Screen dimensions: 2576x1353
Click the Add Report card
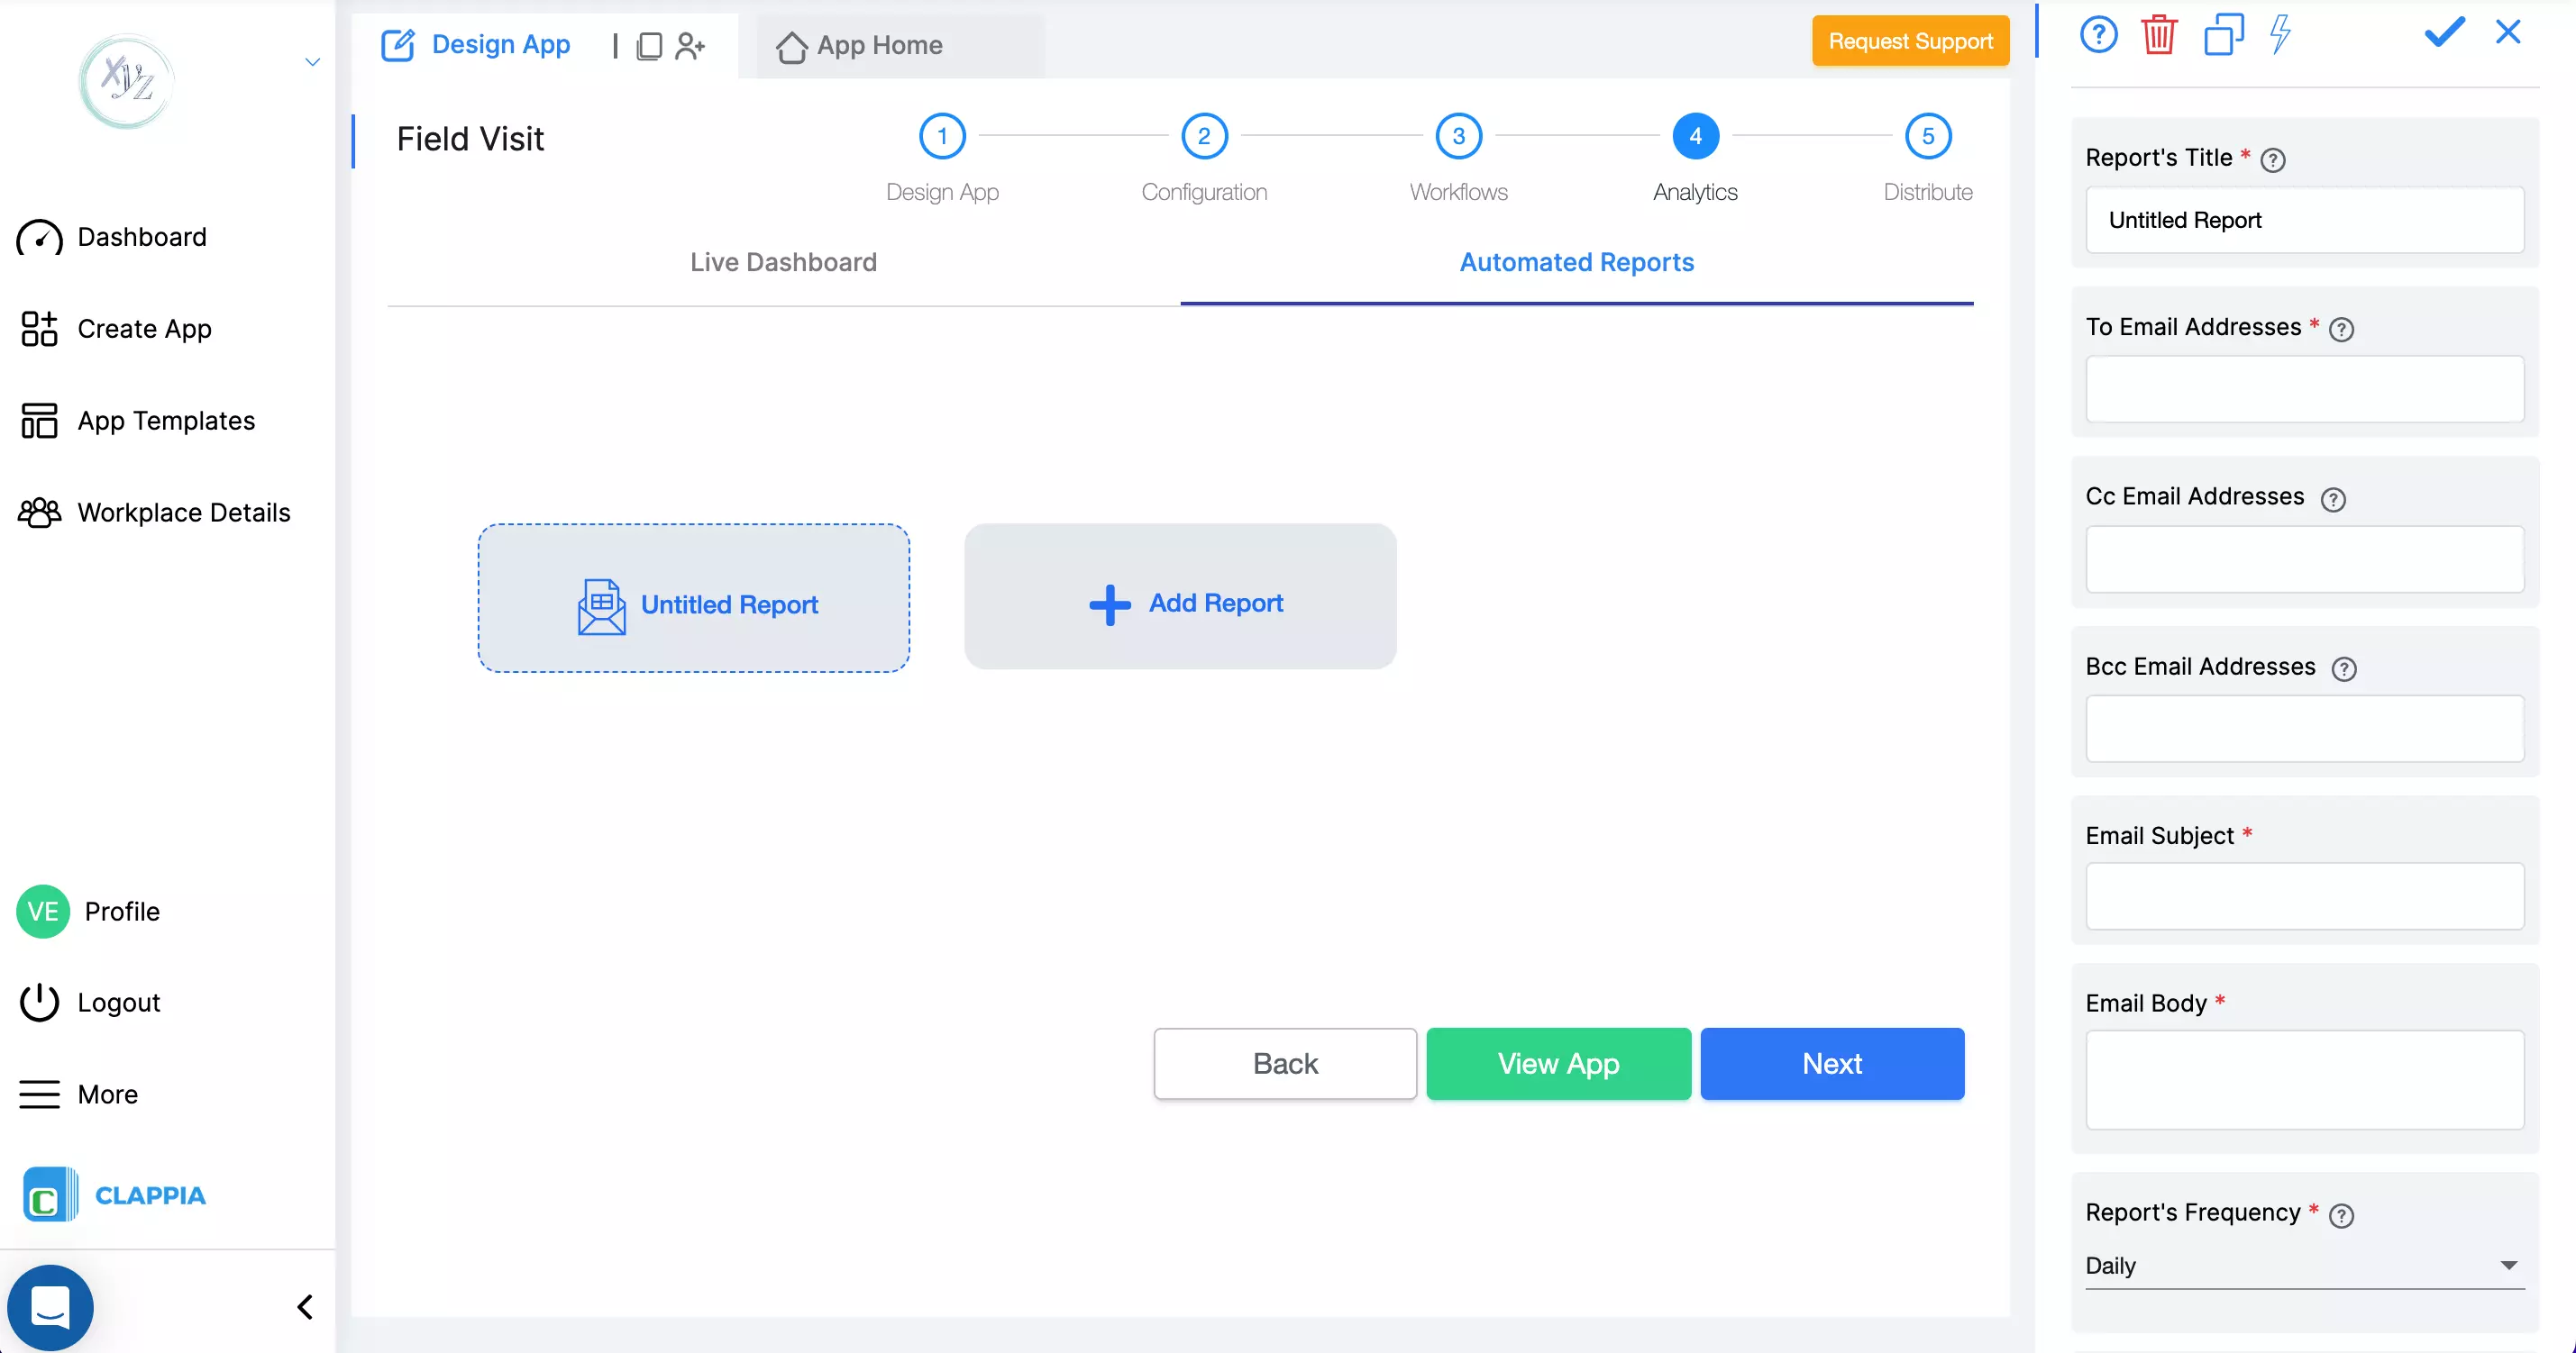pos(1180,596)
